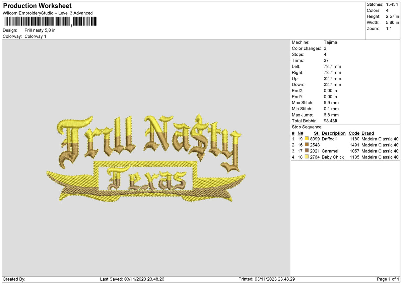Image resolution: width=402 pixels, height=284 pixels.
Task: Click the barcode under the software name
Action: (x=50, y=22)
